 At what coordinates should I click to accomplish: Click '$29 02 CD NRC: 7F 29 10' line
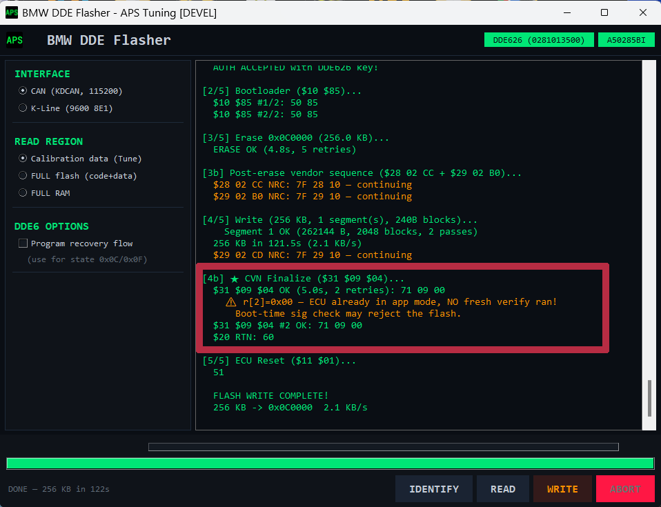point(313,255)
